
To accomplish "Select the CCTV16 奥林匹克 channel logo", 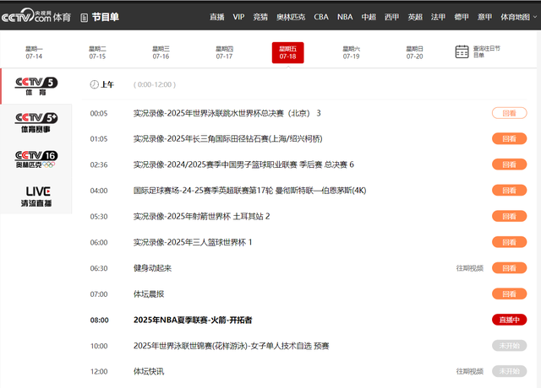I will pyautogui.click(x=36, y=159).
